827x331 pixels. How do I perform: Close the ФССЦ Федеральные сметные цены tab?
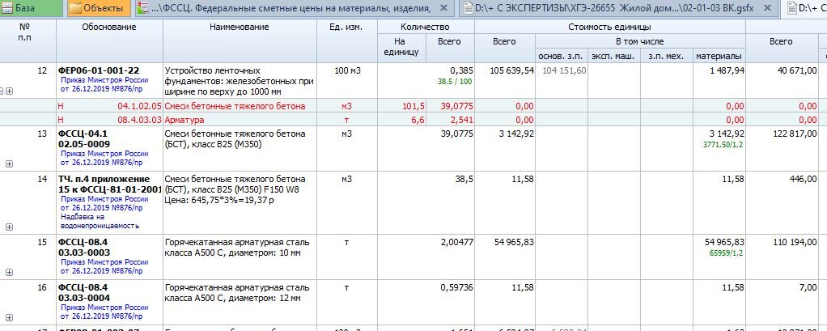[x=443, y=8]
